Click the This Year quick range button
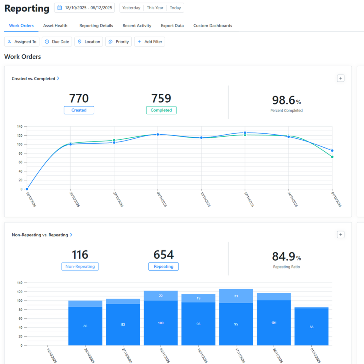This screenshot has width=364, height=364. click(x=155, y=8)
